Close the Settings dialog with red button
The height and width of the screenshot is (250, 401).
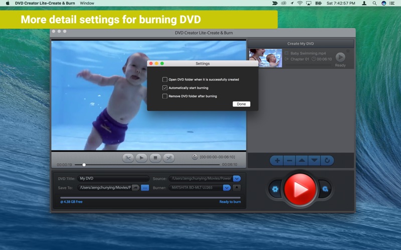point(151,63)
